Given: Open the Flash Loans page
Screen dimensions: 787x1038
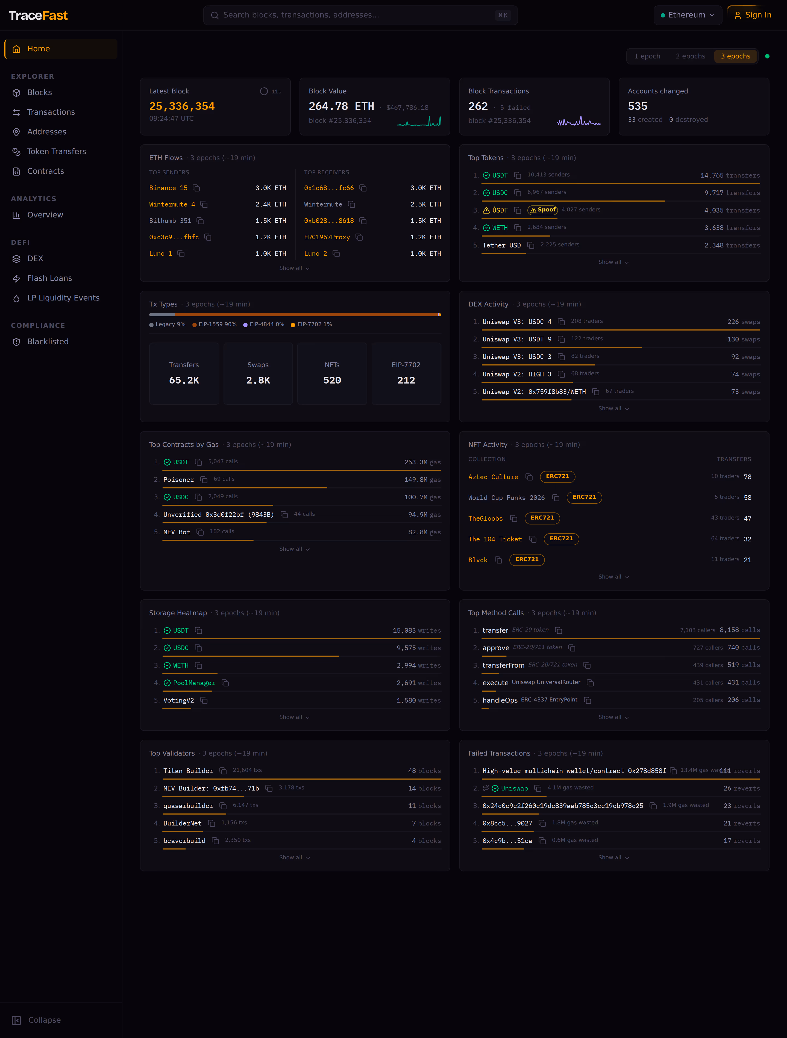Looking at the screenshot, I should 61,278.
